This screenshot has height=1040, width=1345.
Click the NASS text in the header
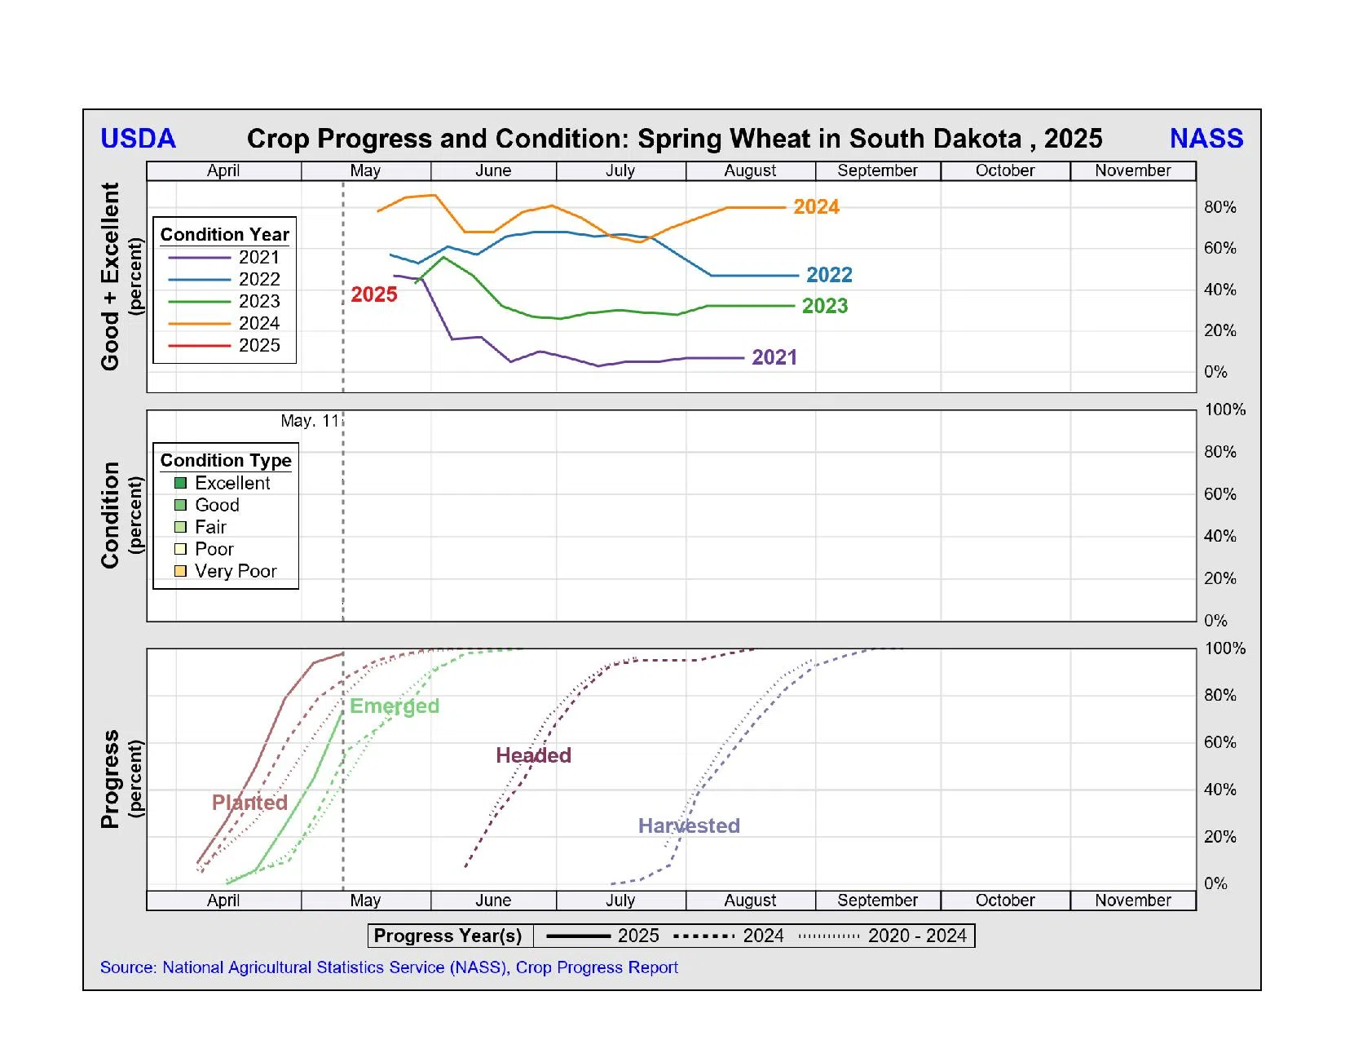[x=1206, y=139]
